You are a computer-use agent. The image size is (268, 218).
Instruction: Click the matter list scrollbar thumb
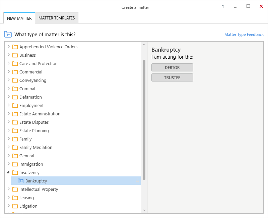pos(144,120)
